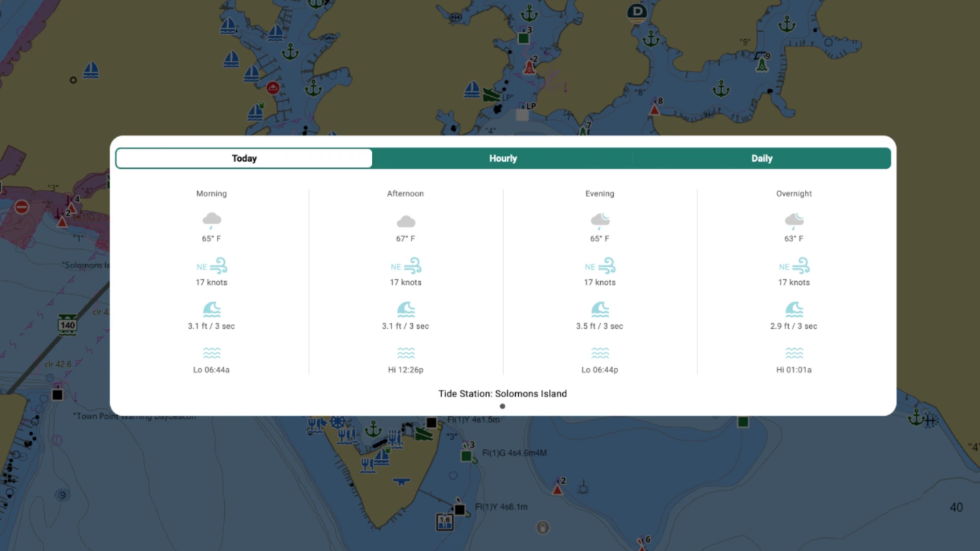Click the route 140 sign on map
The image size is (980, 551).
(x=67, y=324)
